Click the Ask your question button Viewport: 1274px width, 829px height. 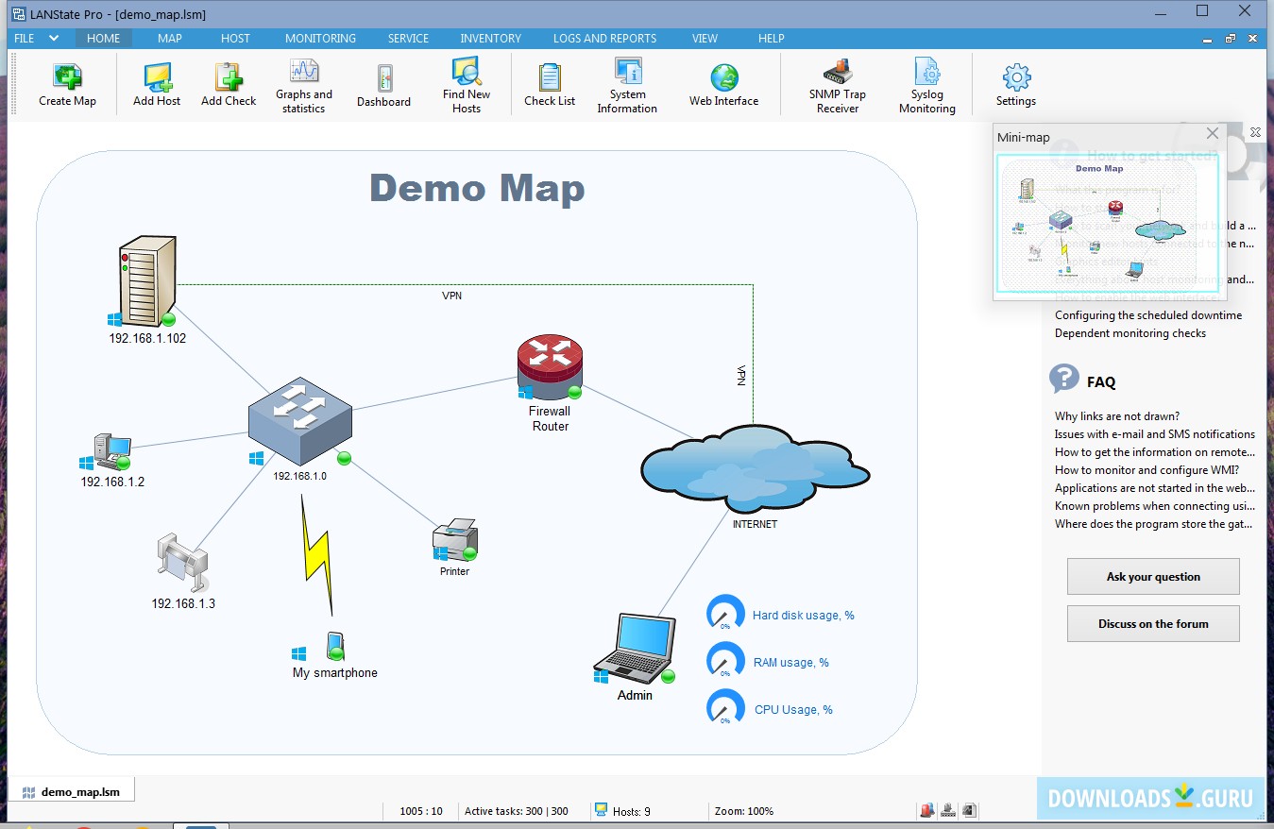(1153, 576)
